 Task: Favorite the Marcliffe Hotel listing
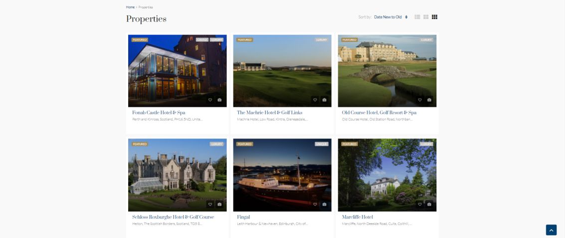(420, 204)
